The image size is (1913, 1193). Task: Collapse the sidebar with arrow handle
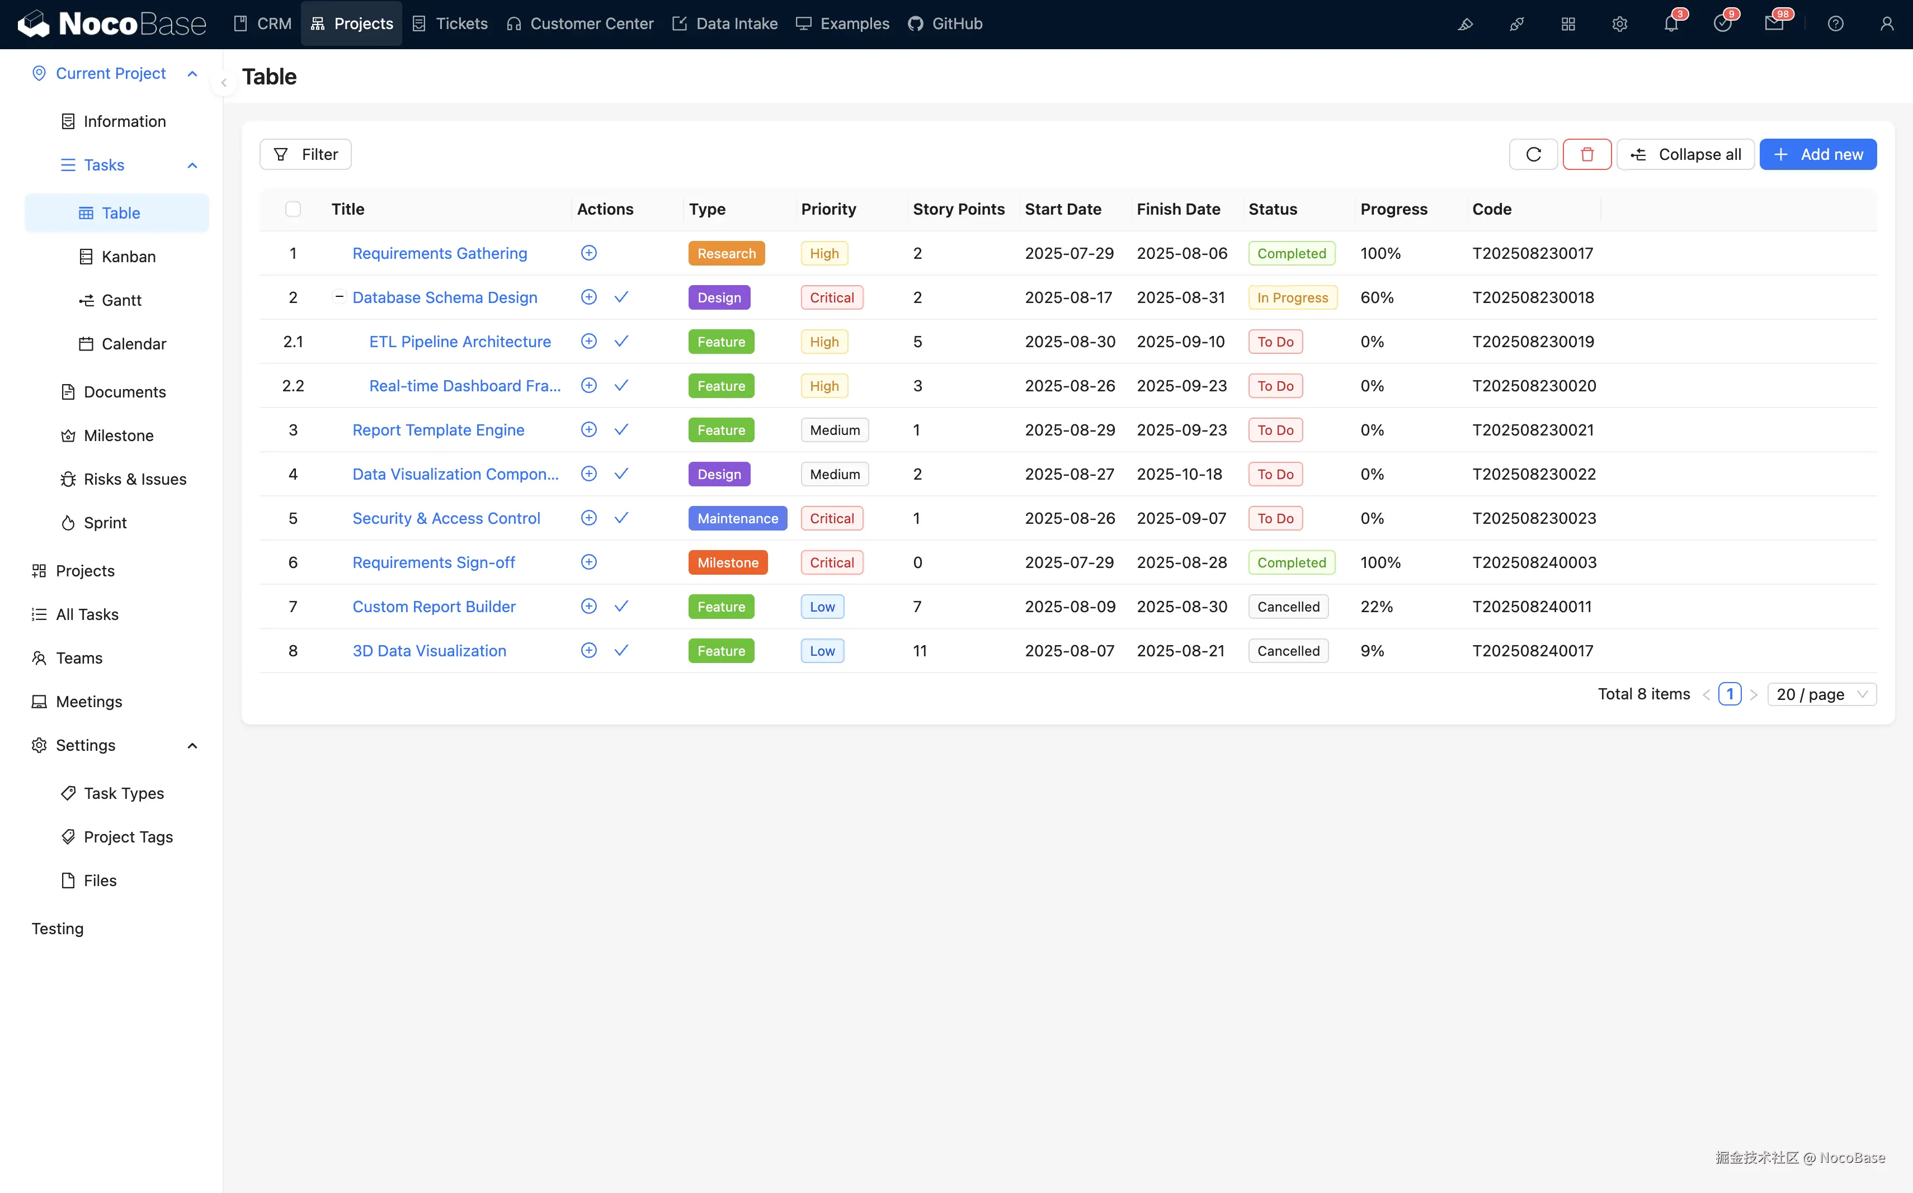pos(223,82)
